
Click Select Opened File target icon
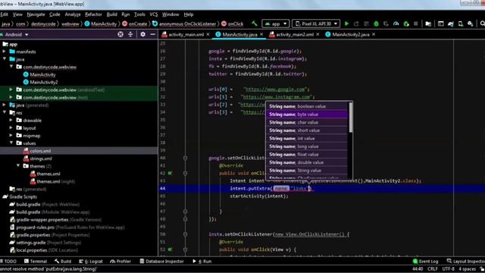pyautogui.click(x=120, y=34)
